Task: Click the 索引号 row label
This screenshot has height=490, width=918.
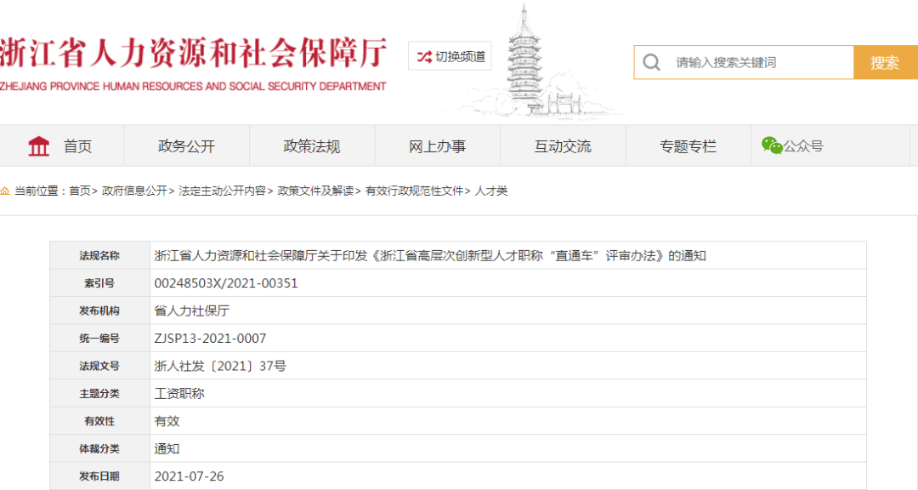Action: coord(99,283)
